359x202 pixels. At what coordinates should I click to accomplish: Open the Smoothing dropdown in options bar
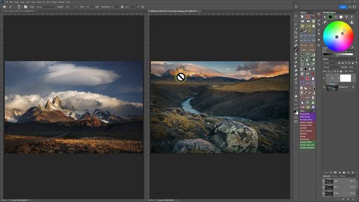click(114, 7)
